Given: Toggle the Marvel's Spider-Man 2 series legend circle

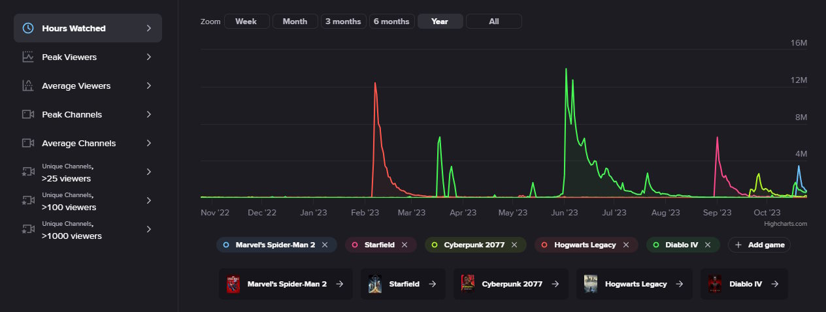Looking at the screenshot, I should 226,245.
